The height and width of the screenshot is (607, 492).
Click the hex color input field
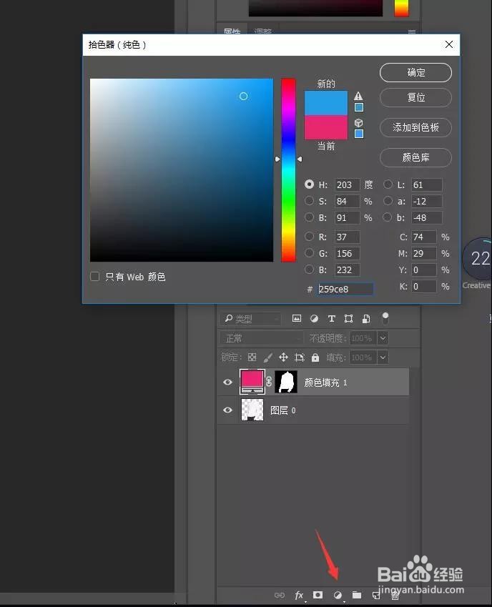point(345,289)
